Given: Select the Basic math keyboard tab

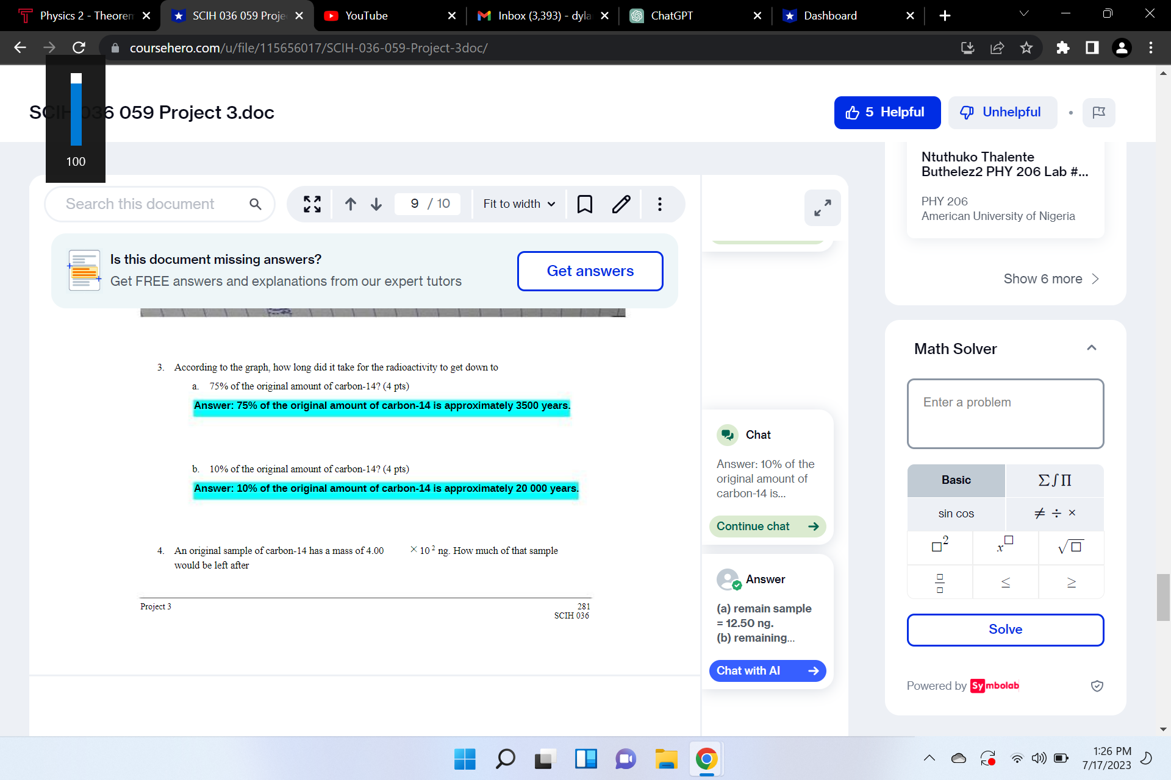Looking at the screenshot, I should pos(956,480).
